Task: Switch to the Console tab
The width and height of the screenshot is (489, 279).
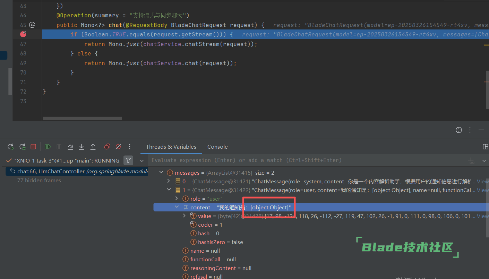Action: (x=217, y=147)
